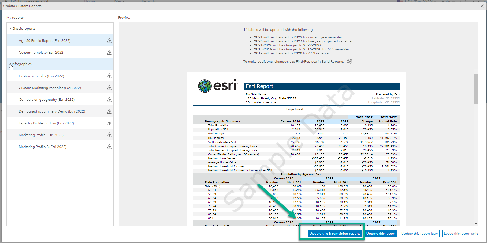Select Custom Template (Esri 2022)
This screenshot has width=487, height=243.
pos(60,53)
